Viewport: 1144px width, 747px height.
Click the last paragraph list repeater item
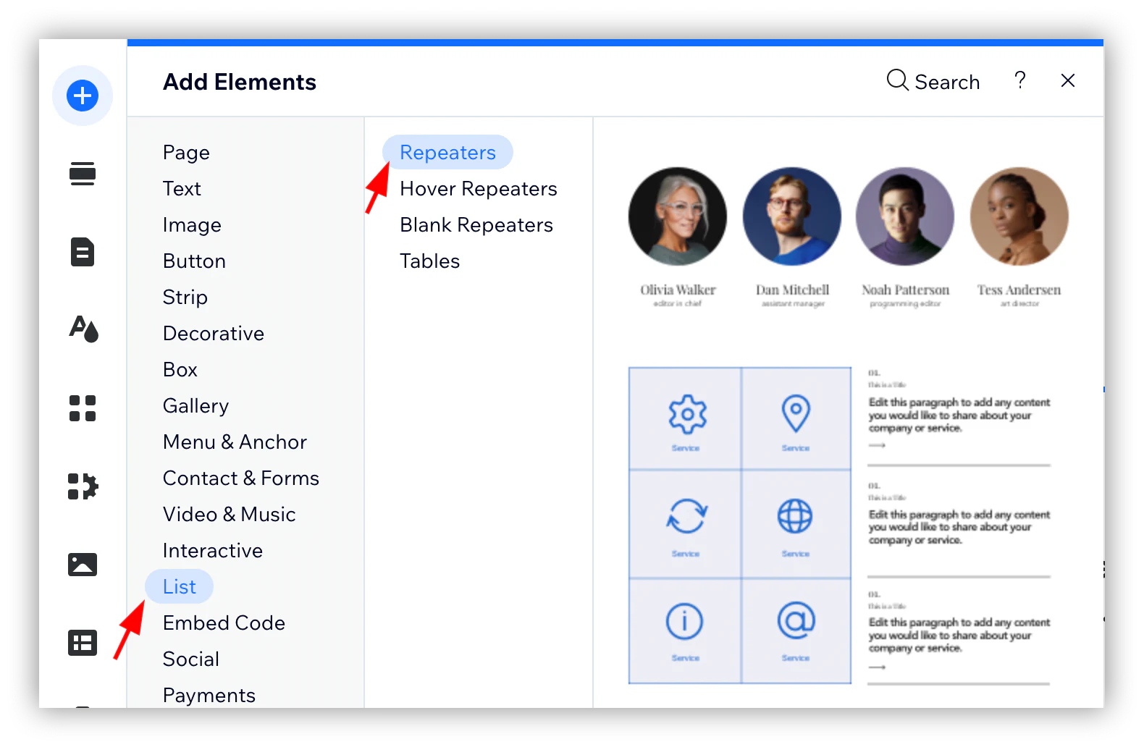tap(959, 636)
